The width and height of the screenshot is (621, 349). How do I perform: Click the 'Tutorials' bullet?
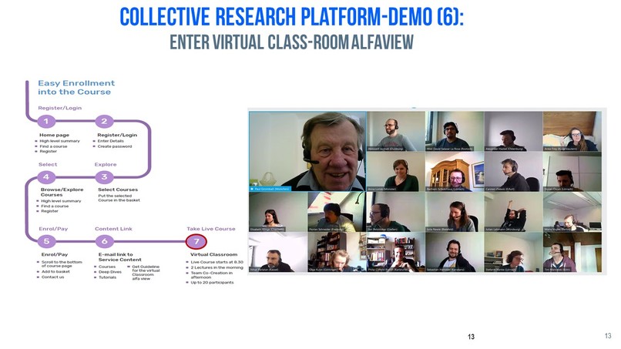(107, 277)
